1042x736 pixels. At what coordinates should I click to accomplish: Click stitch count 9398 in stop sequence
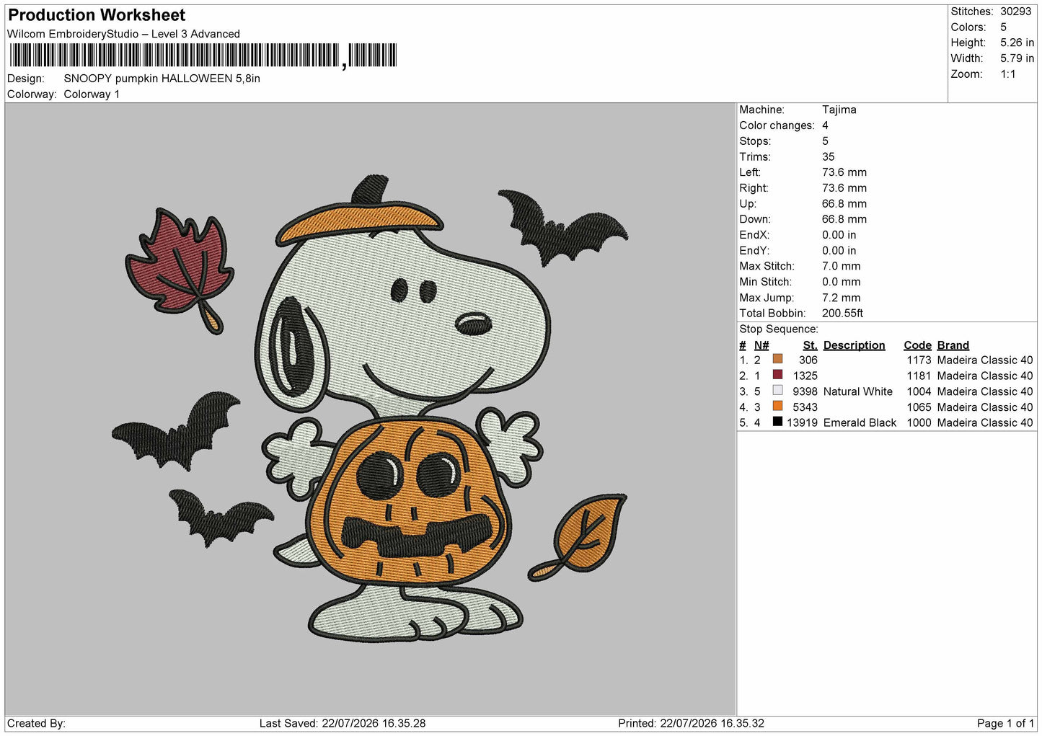coord(805,391)
